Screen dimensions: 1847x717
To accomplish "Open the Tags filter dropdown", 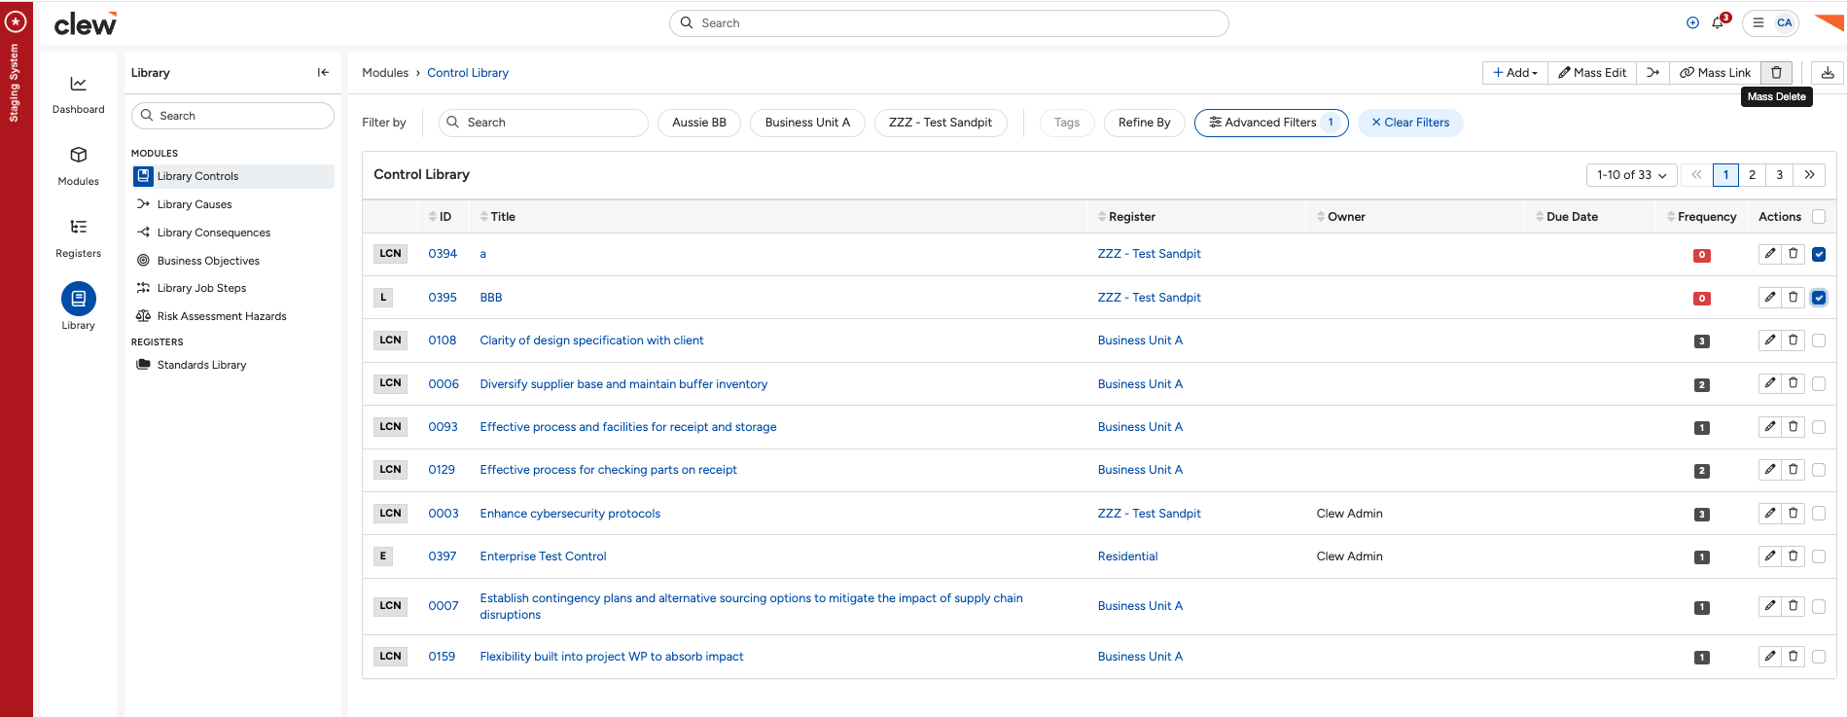I will (1067, 123).
